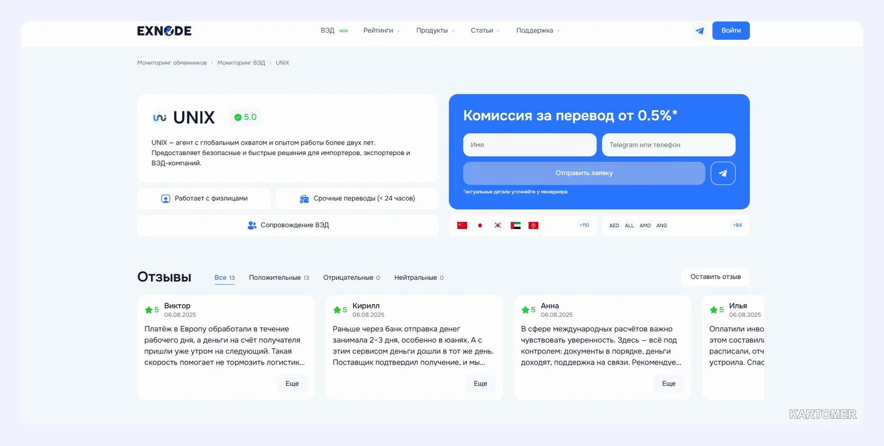Show more countries with +110

(584, 225)
